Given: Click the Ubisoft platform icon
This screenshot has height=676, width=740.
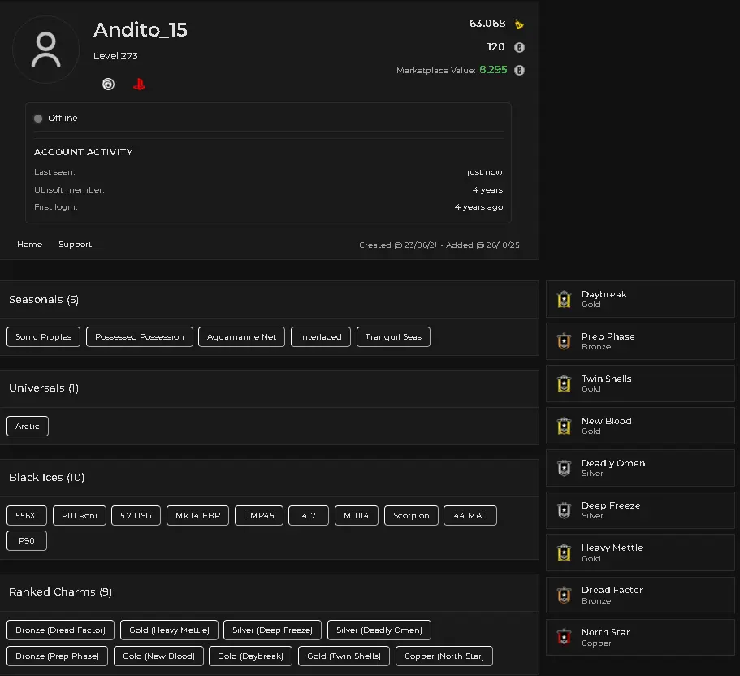Looking at the screenshot, I should (x=108, y=84).
